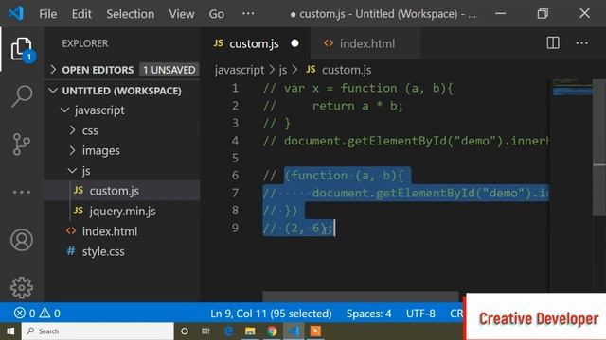Collapse Untitled (Workspace) section
This screenshot has width=606, height=340.
tap(121, 91)
